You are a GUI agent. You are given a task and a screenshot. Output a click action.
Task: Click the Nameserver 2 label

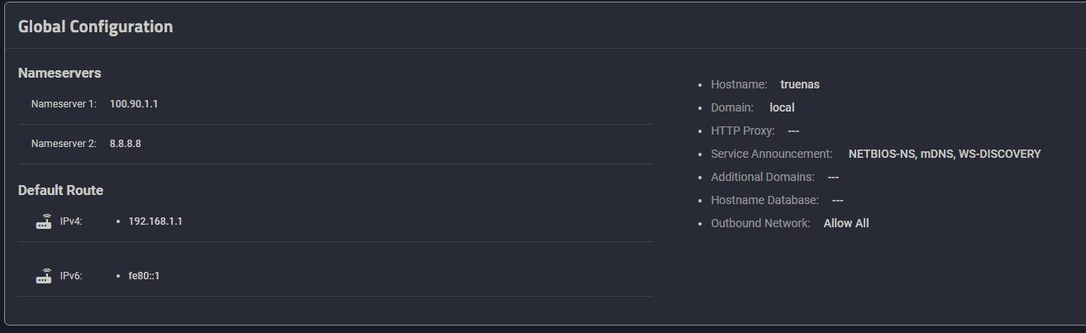[x=64, y=143]
